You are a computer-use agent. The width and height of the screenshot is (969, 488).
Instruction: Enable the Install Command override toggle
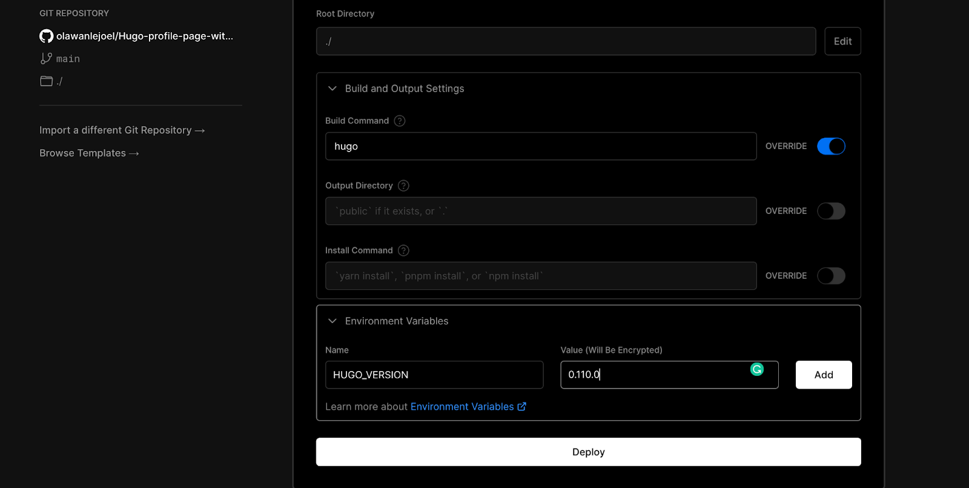coord(831,276)
